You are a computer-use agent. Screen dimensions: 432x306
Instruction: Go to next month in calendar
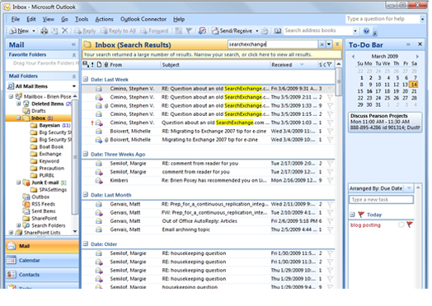pos(417,57)
